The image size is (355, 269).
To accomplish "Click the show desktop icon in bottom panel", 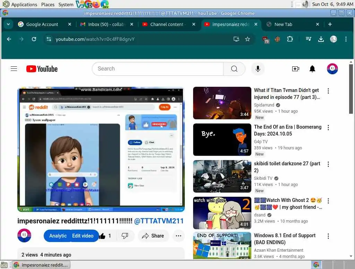I will [4, 265].
